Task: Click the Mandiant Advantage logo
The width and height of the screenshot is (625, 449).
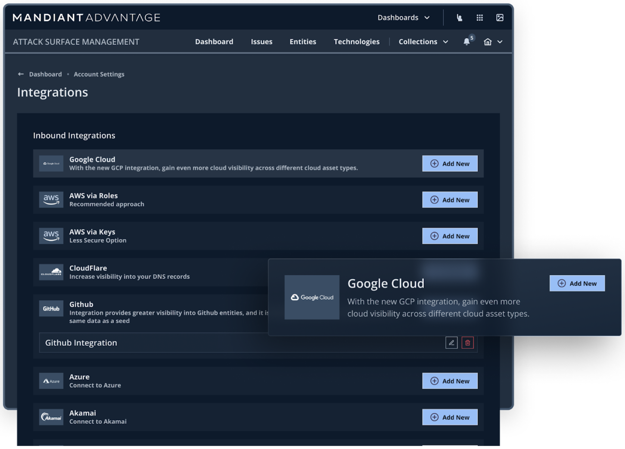Action: tap(87, 18)
